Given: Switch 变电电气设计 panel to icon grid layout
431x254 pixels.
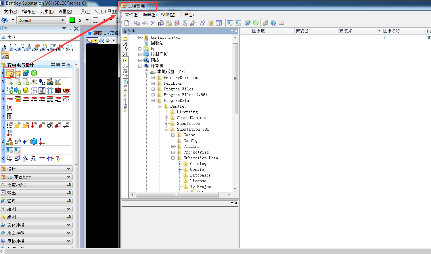Looking at the screenshot, I should pyautogui.click(x=53, y=65).
